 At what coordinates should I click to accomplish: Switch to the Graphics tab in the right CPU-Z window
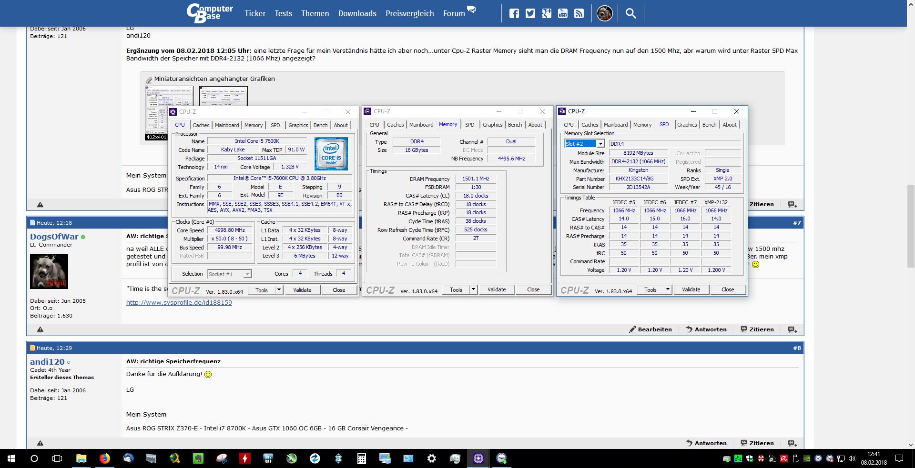click(x=687, y=125)
